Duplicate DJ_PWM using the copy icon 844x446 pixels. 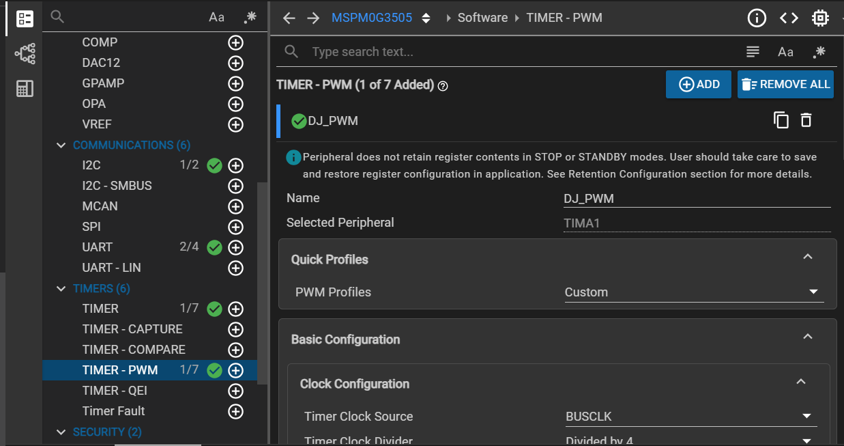781,120
